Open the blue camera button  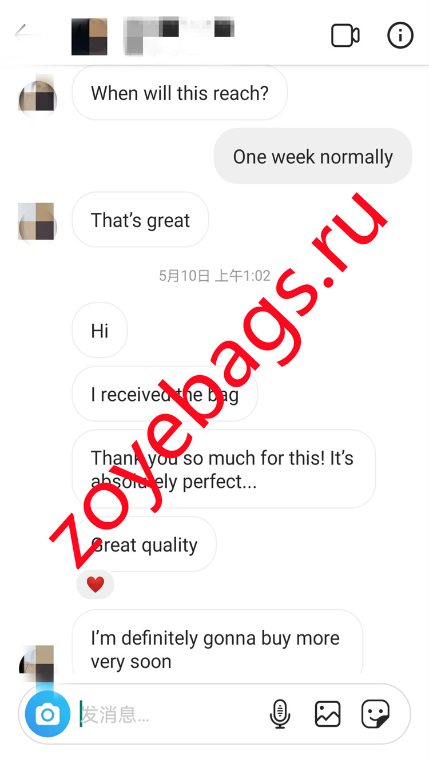click(47, 714)
